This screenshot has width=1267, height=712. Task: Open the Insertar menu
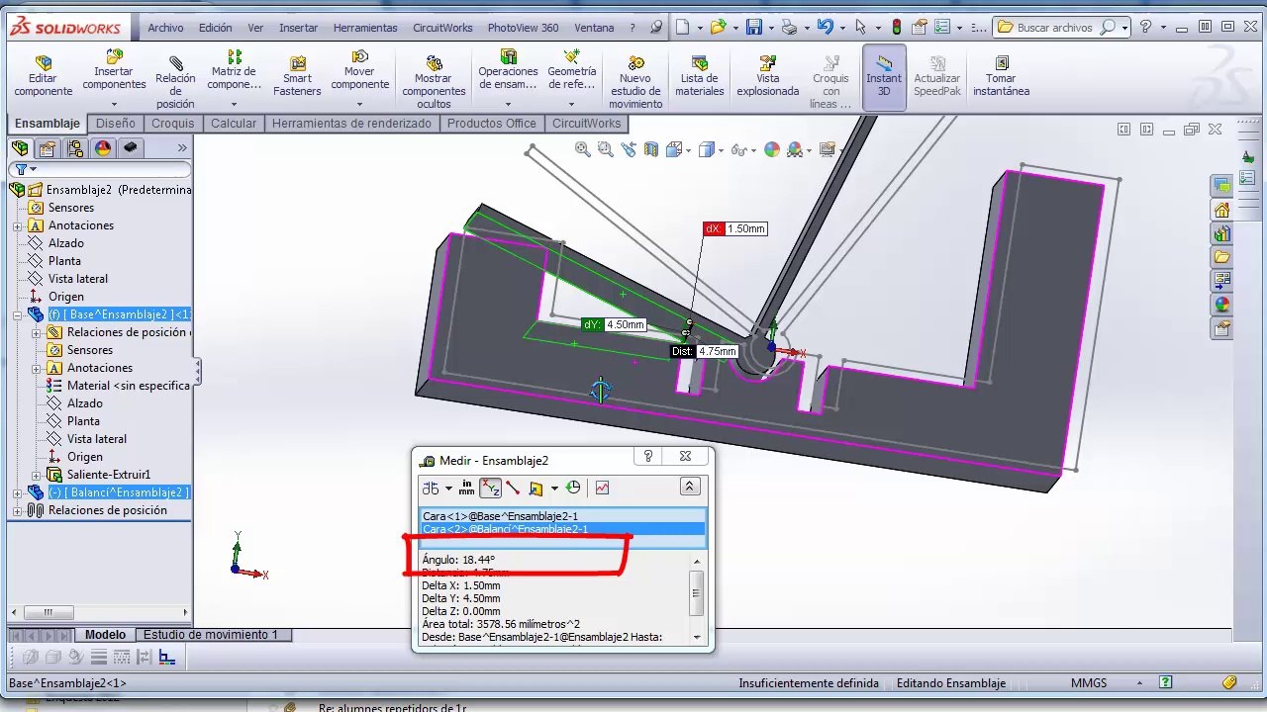tap(299, 28)
